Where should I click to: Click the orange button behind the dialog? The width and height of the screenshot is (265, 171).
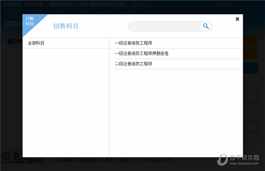(250, 47)
